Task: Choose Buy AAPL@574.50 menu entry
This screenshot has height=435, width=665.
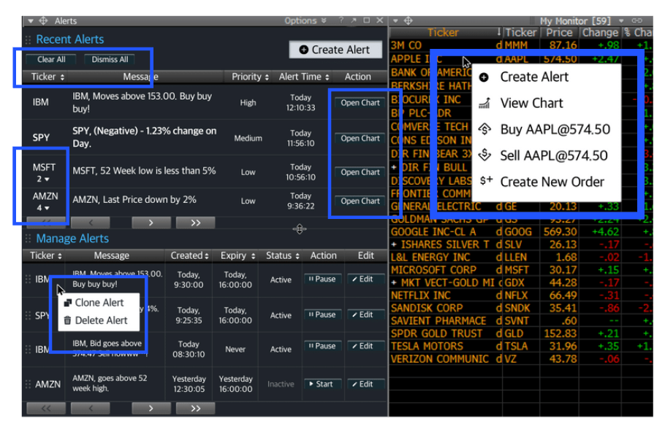Action: [547, 130]
